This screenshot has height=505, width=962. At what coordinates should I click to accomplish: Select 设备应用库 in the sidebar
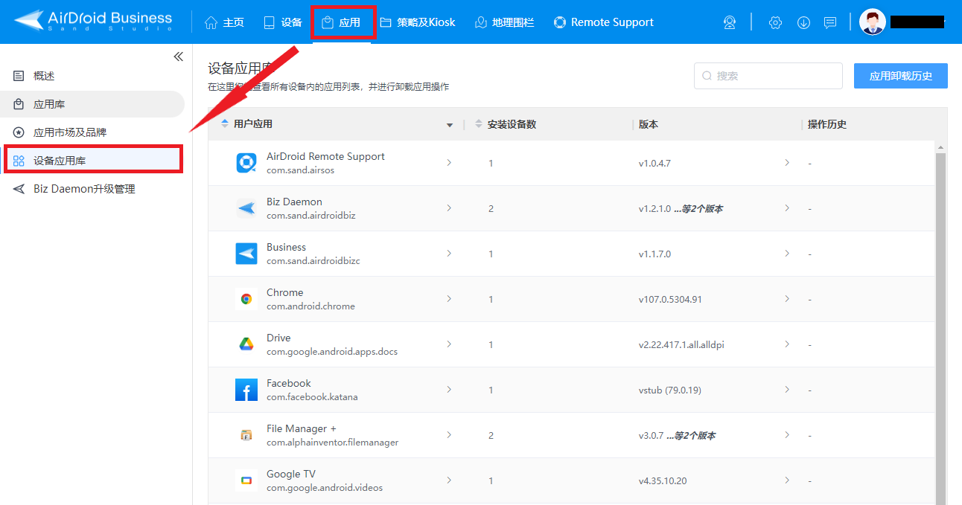point(92,160)
